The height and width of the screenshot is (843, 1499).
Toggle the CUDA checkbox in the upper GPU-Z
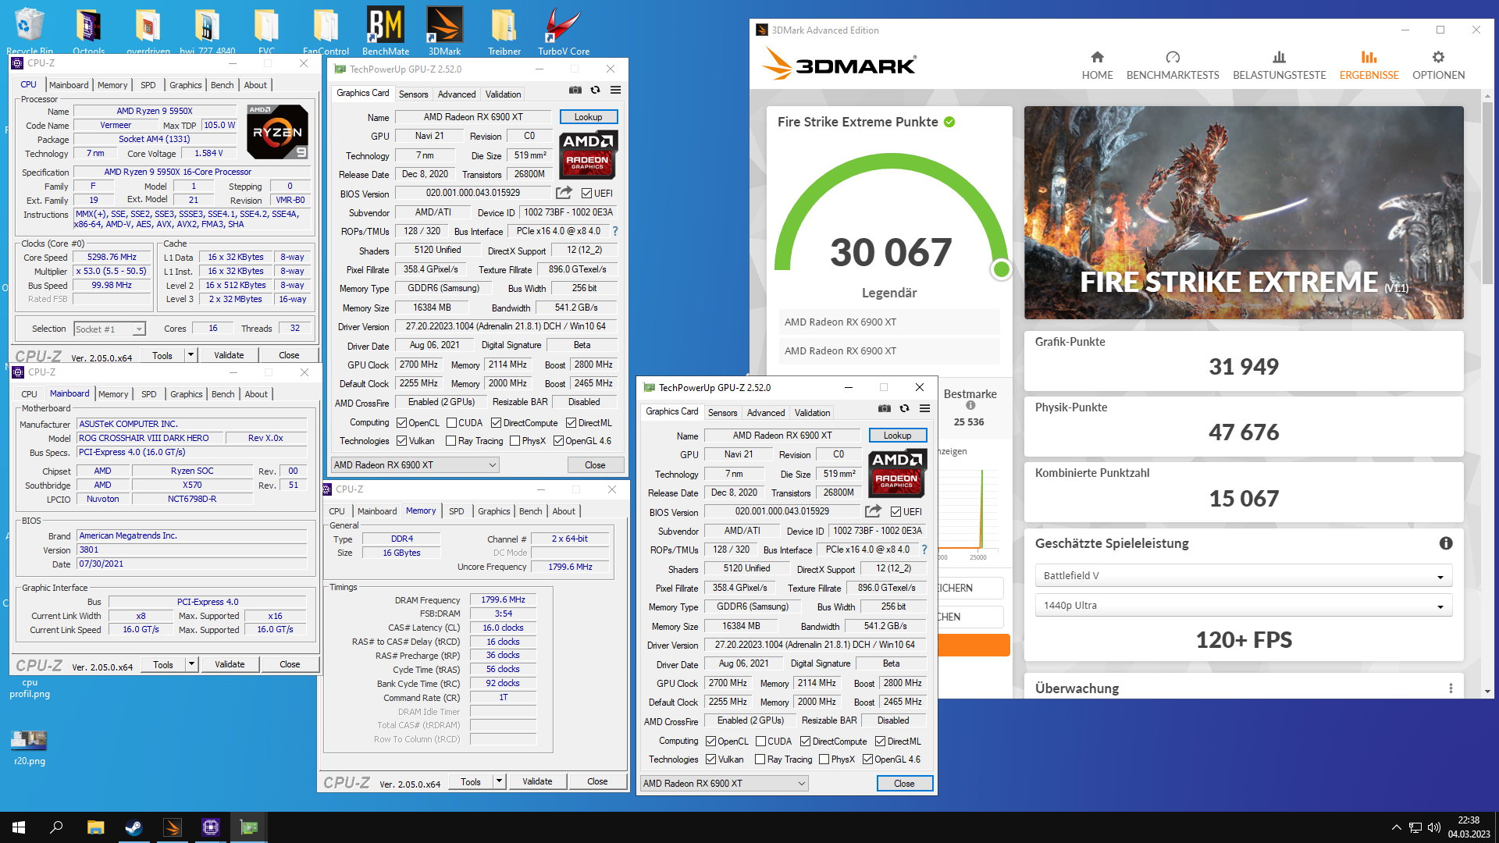tap(451, 423)
